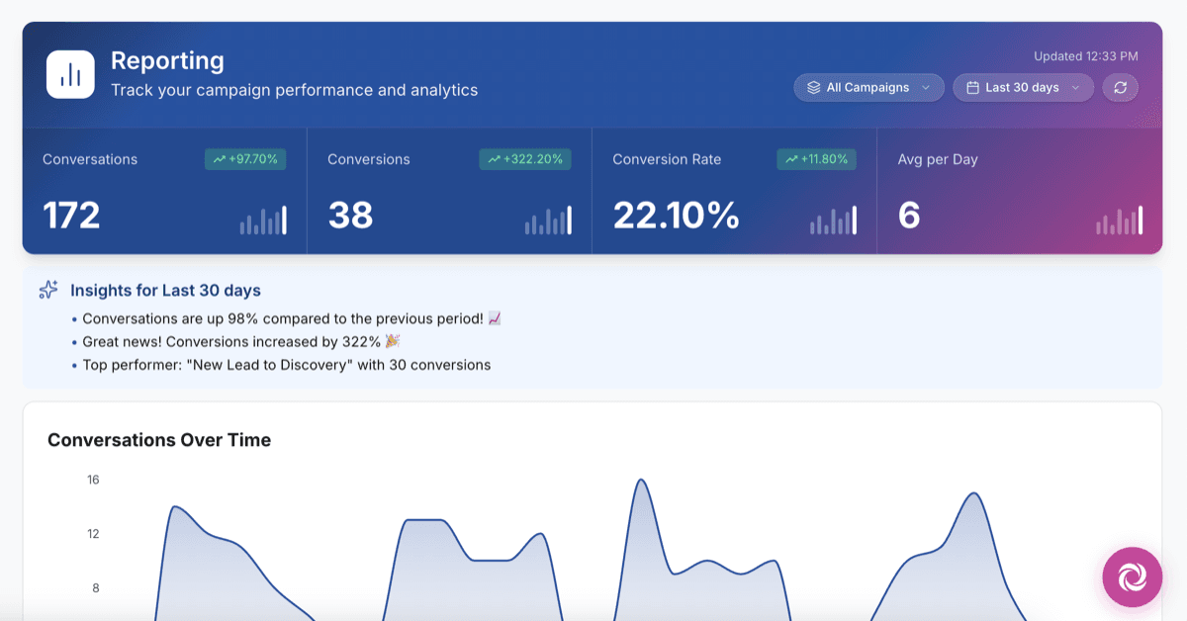This screenshot has width=1187, height=621.
Task: Click the Updated 12:33 PM timestamp
Action: coord(1085,56)
